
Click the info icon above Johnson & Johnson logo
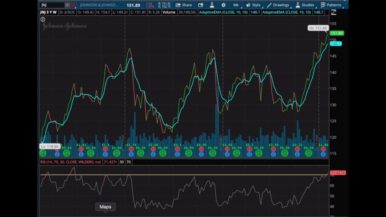43,20
